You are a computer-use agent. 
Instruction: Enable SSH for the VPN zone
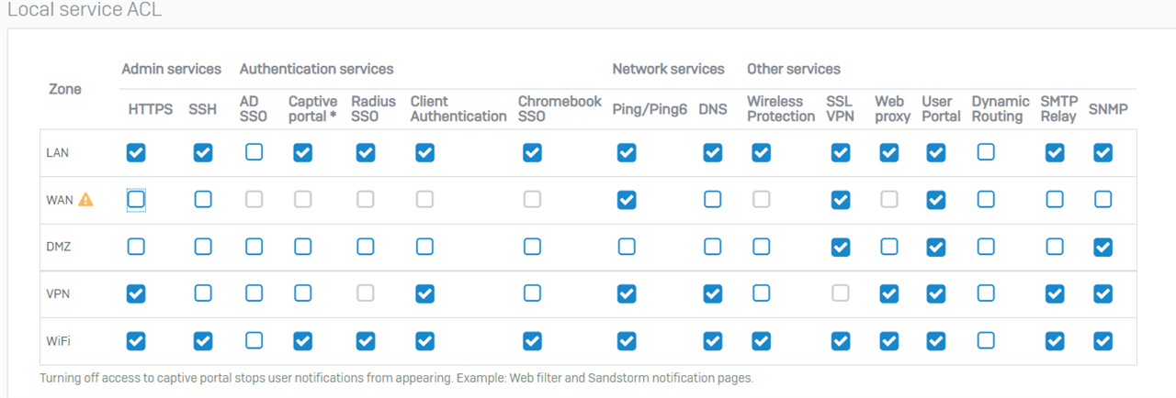point(203,293)
